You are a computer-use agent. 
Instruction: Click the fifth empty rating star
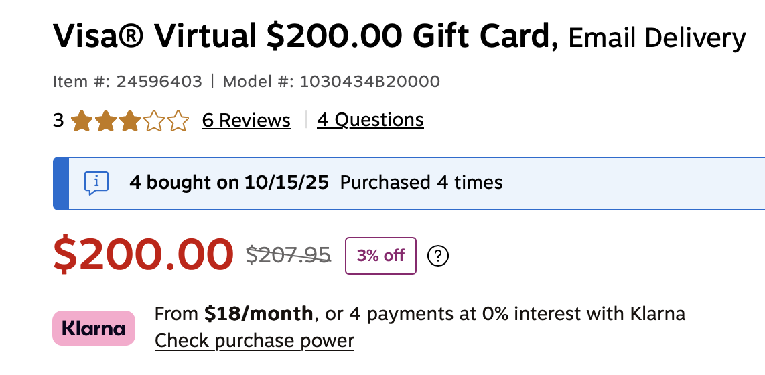(178, 121)
